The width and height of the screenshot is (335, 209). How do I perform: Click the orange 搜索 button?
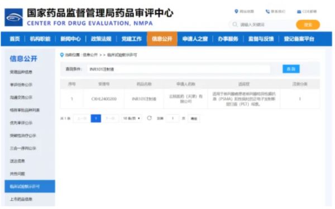[308, 25]
